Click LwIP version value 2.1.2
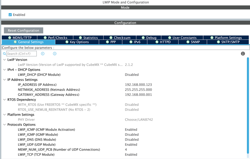250x159 pixels. coord(129,65)
